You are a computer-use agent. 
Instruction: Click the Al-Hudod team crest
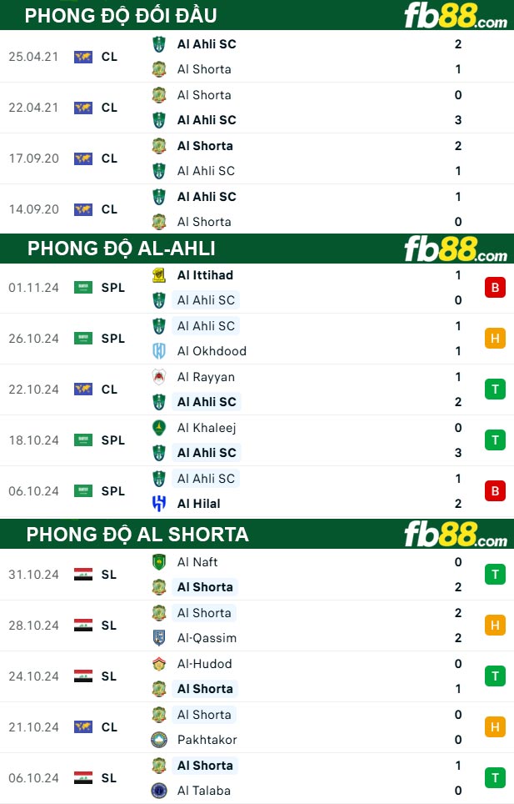(158, 664)
